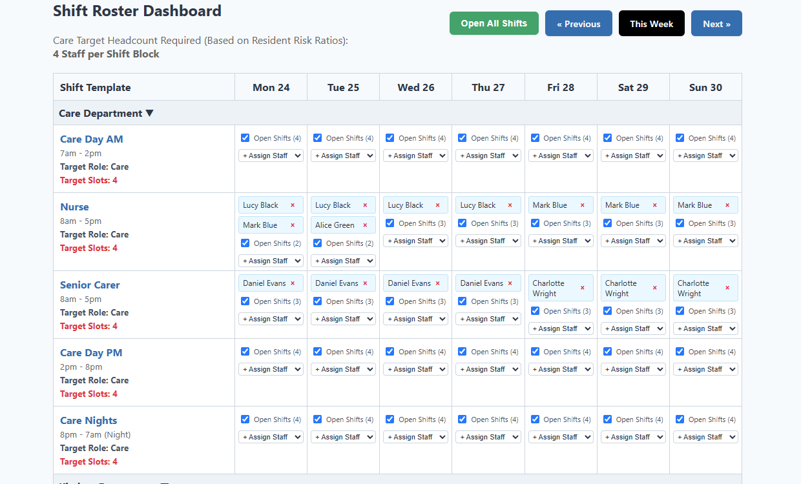Open the Care Day AM shift template
The image size is (801, 484).
coord(91,139)
